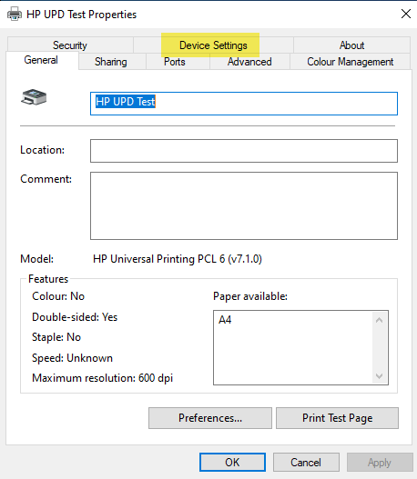Open the Colour Management tab
The height and width of the screenshot is (479, 417).
(x=350, y=62)
